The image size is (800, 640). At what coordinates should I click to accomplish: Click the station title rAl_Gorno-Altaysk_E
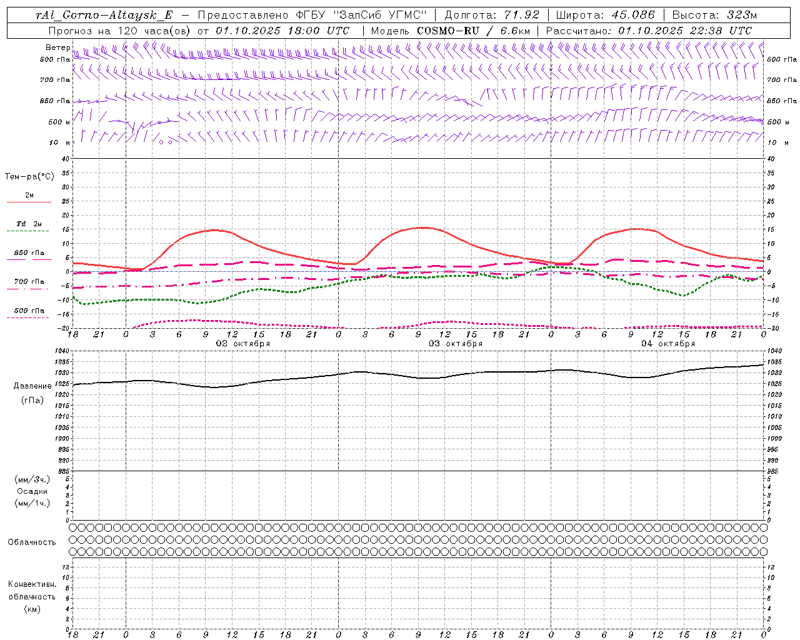pos(104,15)
